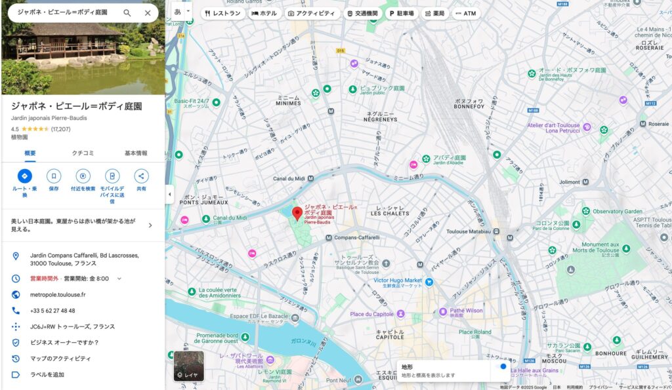Expand the opening hours details chevron
This screenshot has width=672, height=390.
(119, 279)
